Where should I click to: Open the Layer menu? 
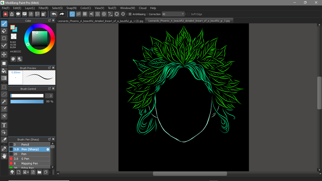[30, 8]
